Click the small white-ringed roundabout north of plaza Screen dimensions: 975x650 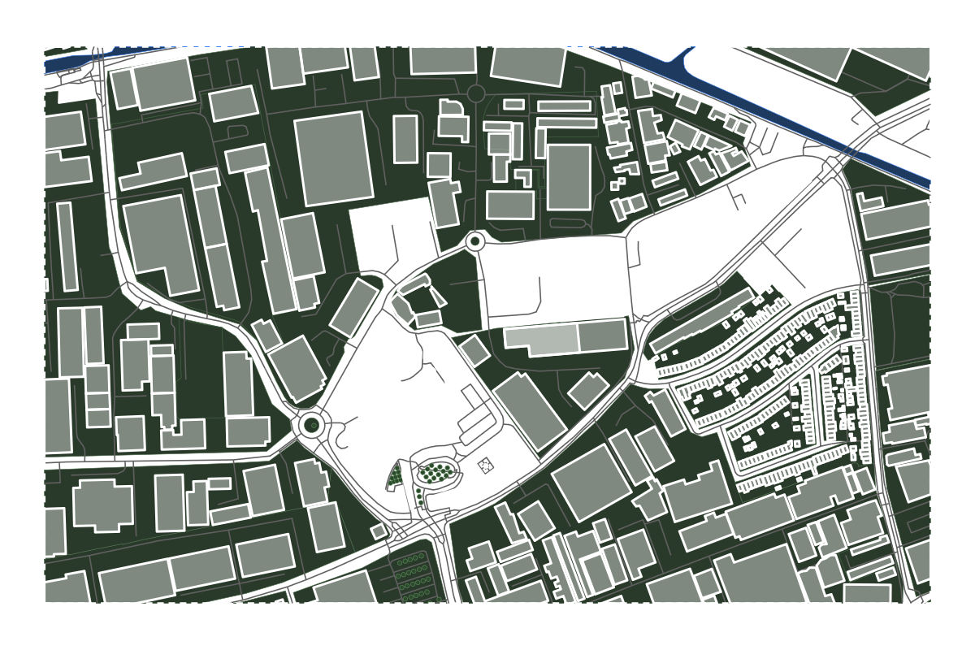pos(475,241)
